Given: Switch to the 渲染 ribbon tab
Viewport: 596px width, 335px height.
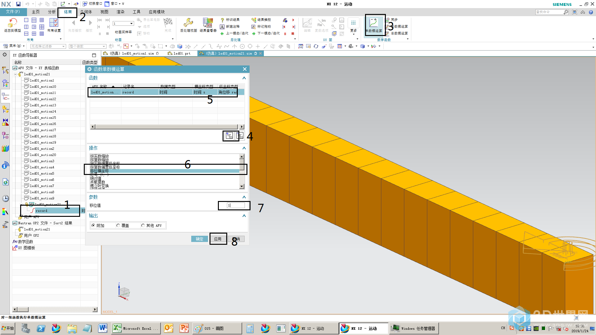Looking at the screenshot, I should click(120, 12).
